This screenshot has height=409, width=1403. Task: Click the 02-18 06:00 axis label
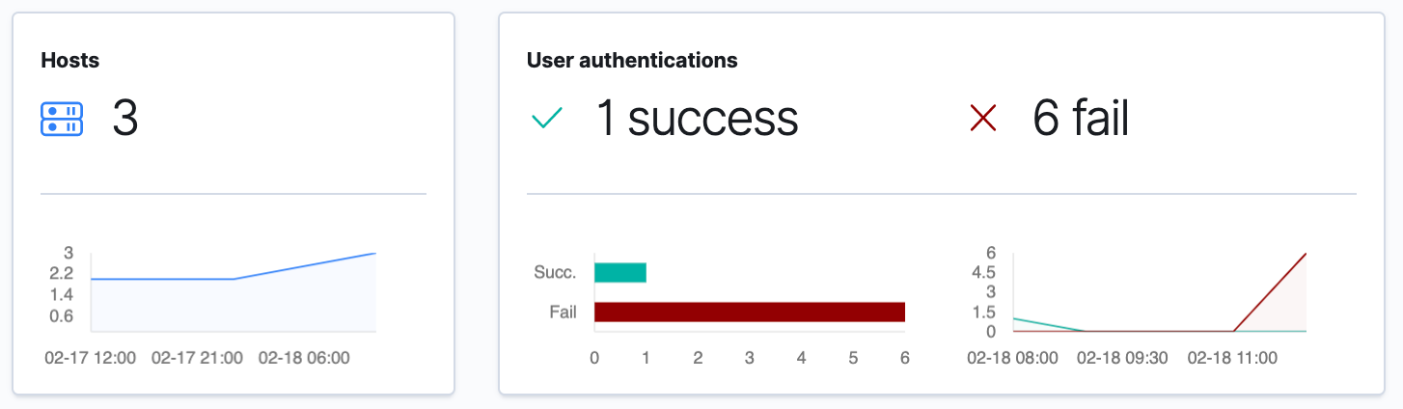pyautogui.click(x=304, y=358)
